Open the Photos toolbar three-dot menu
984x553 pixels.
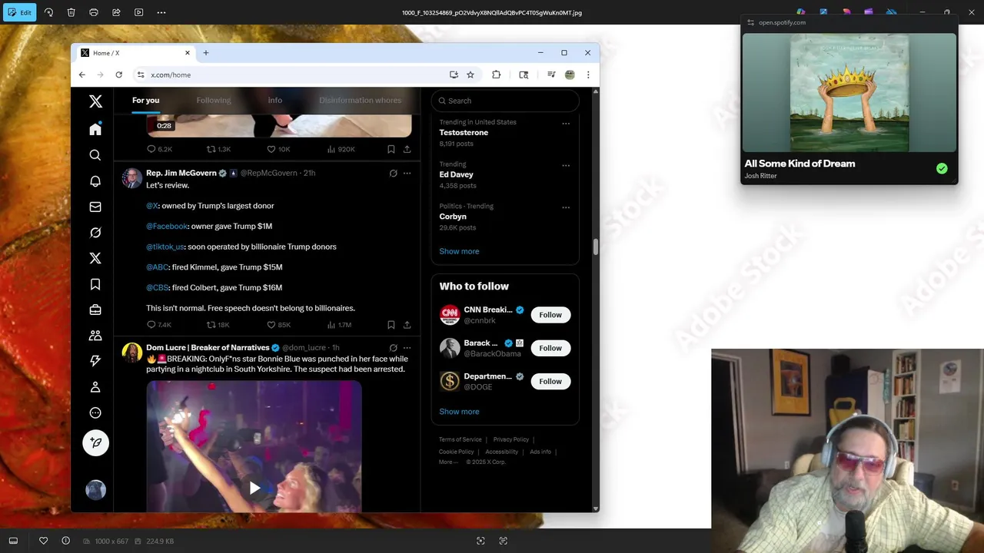161,12
